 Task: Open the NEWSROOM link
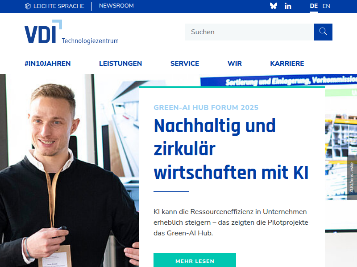(116, 6)
